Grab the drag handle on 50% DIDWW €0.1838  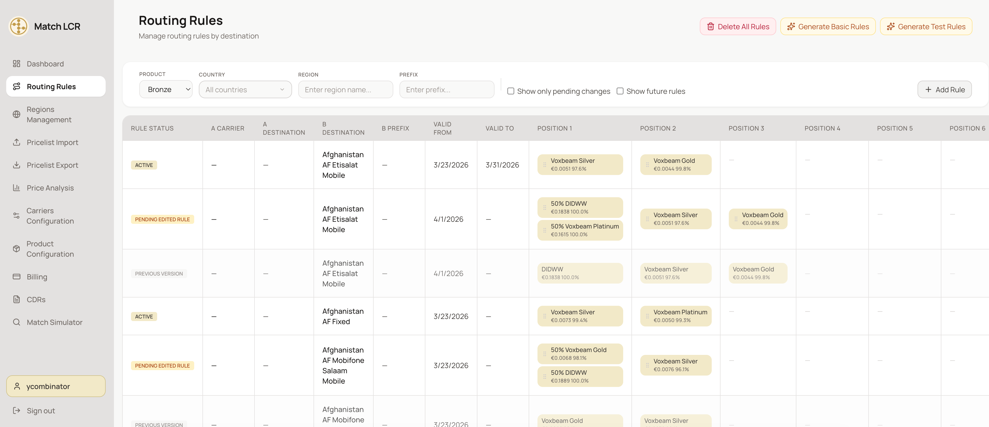tap(544, 207)
